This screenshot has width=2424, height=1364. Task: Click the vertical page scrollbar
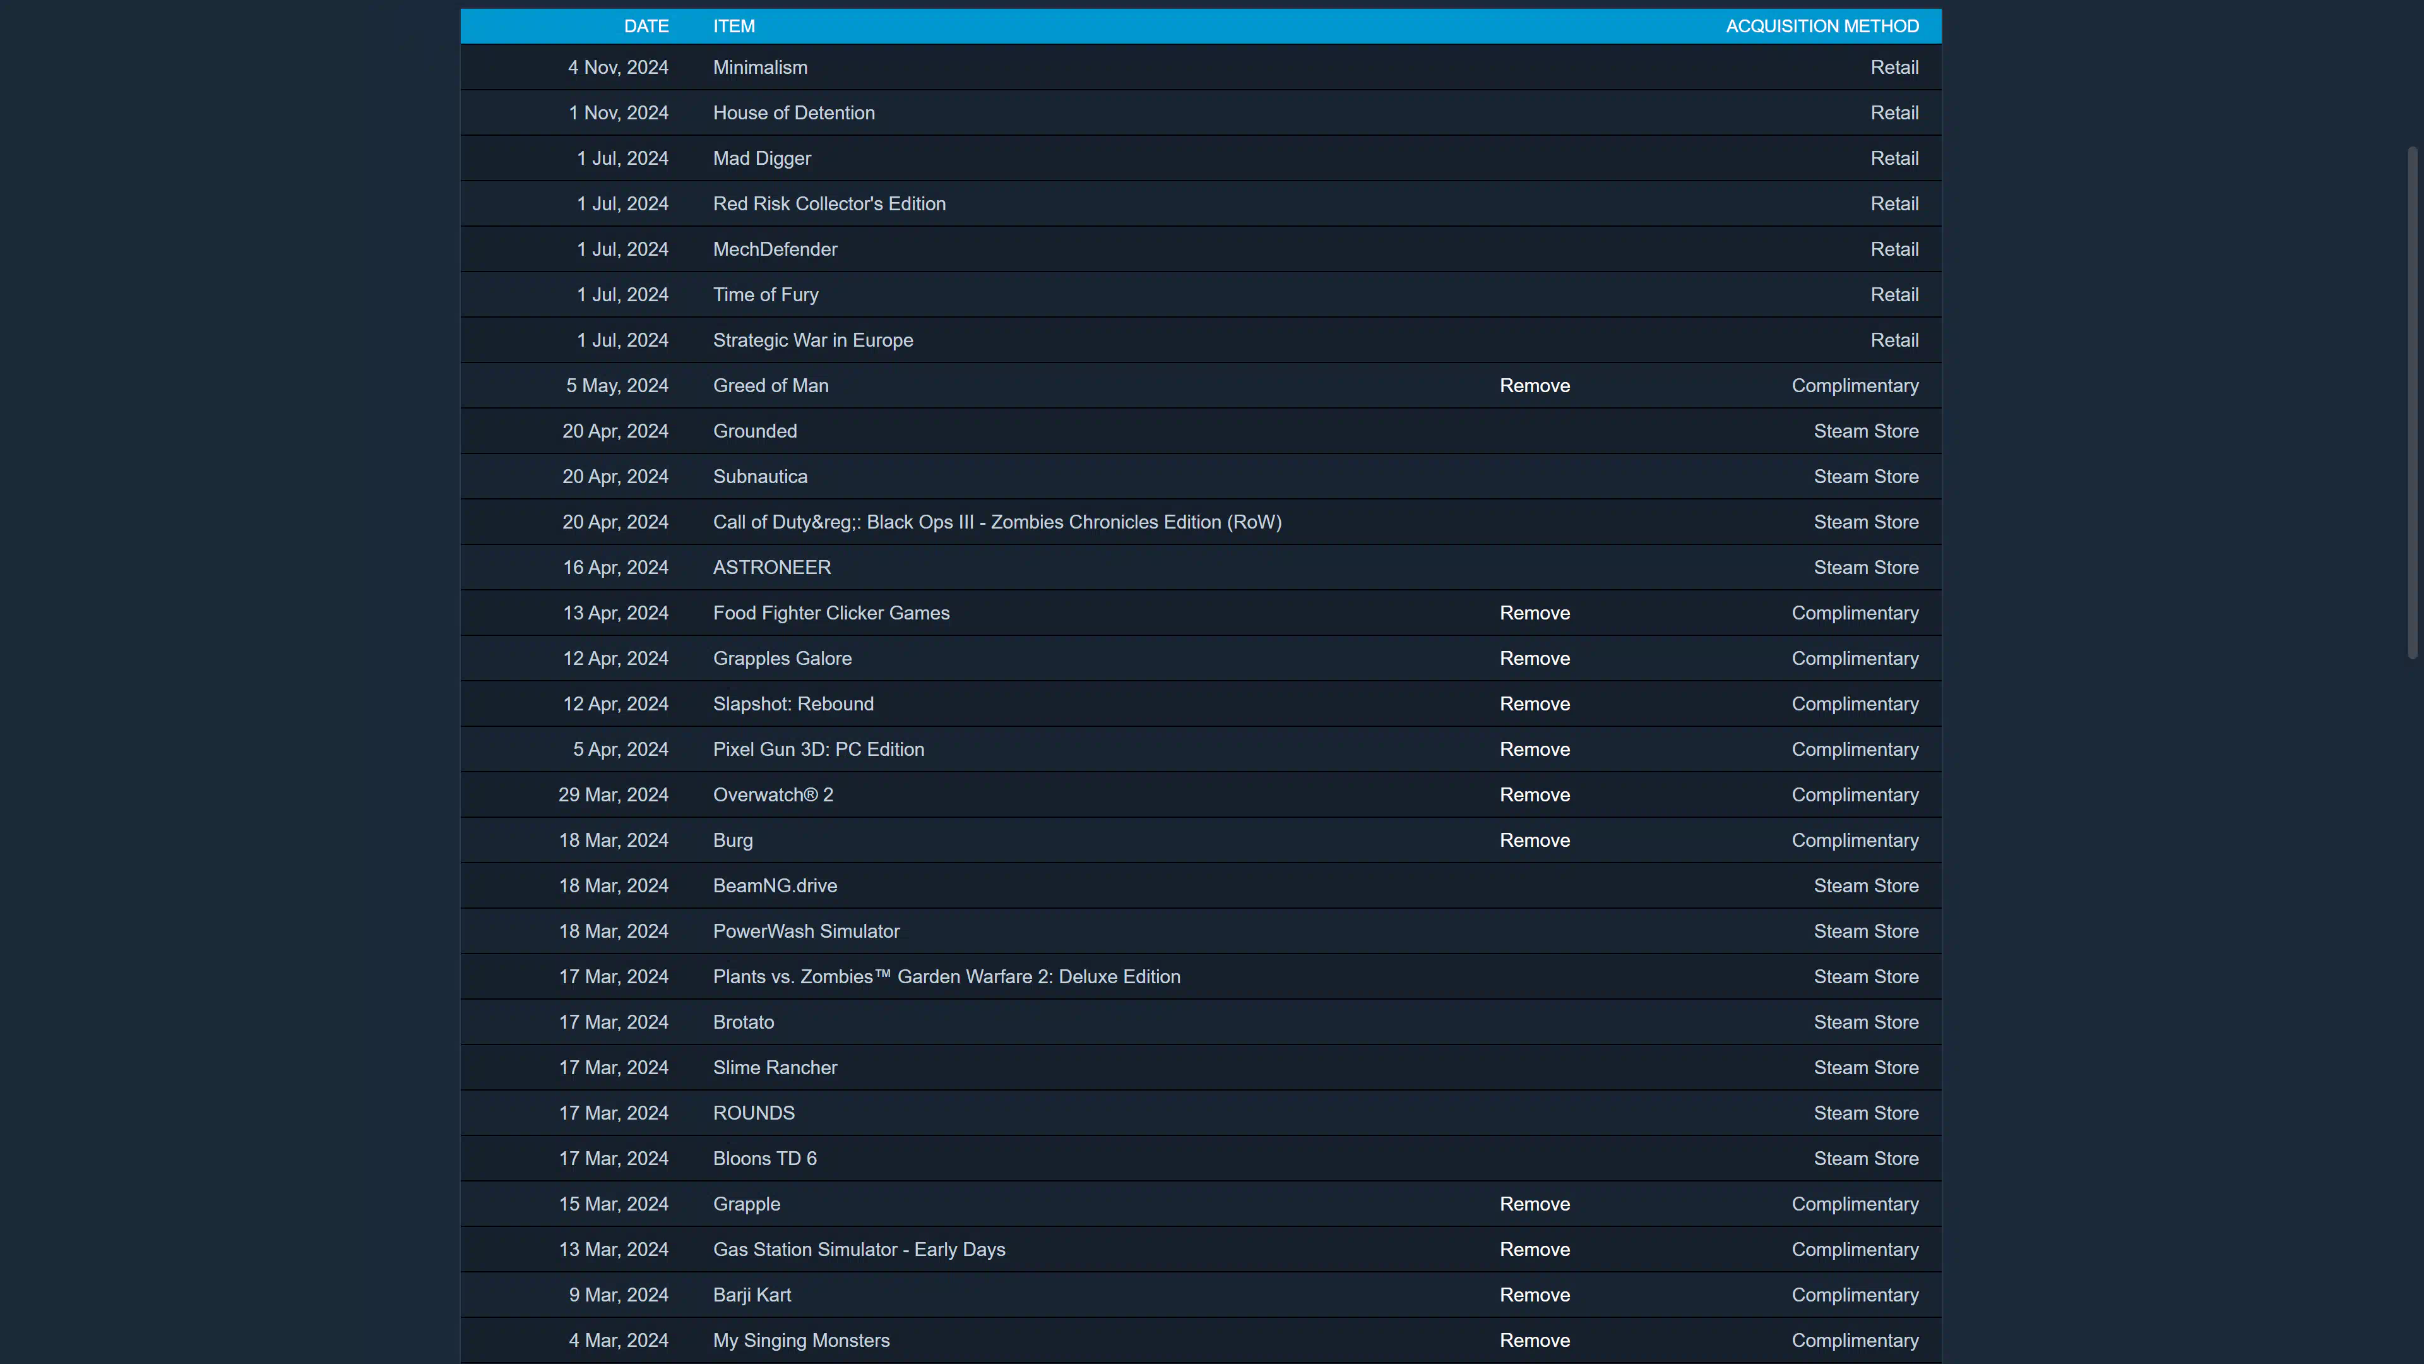2413,403
